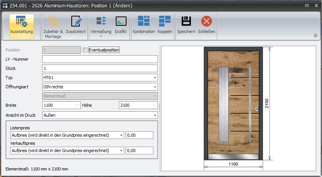Screen dimensions: 322x177
Task: Click the Verkaufspreis 0,00 amount field
Action: pyautogui.click(x=140, y=151)
